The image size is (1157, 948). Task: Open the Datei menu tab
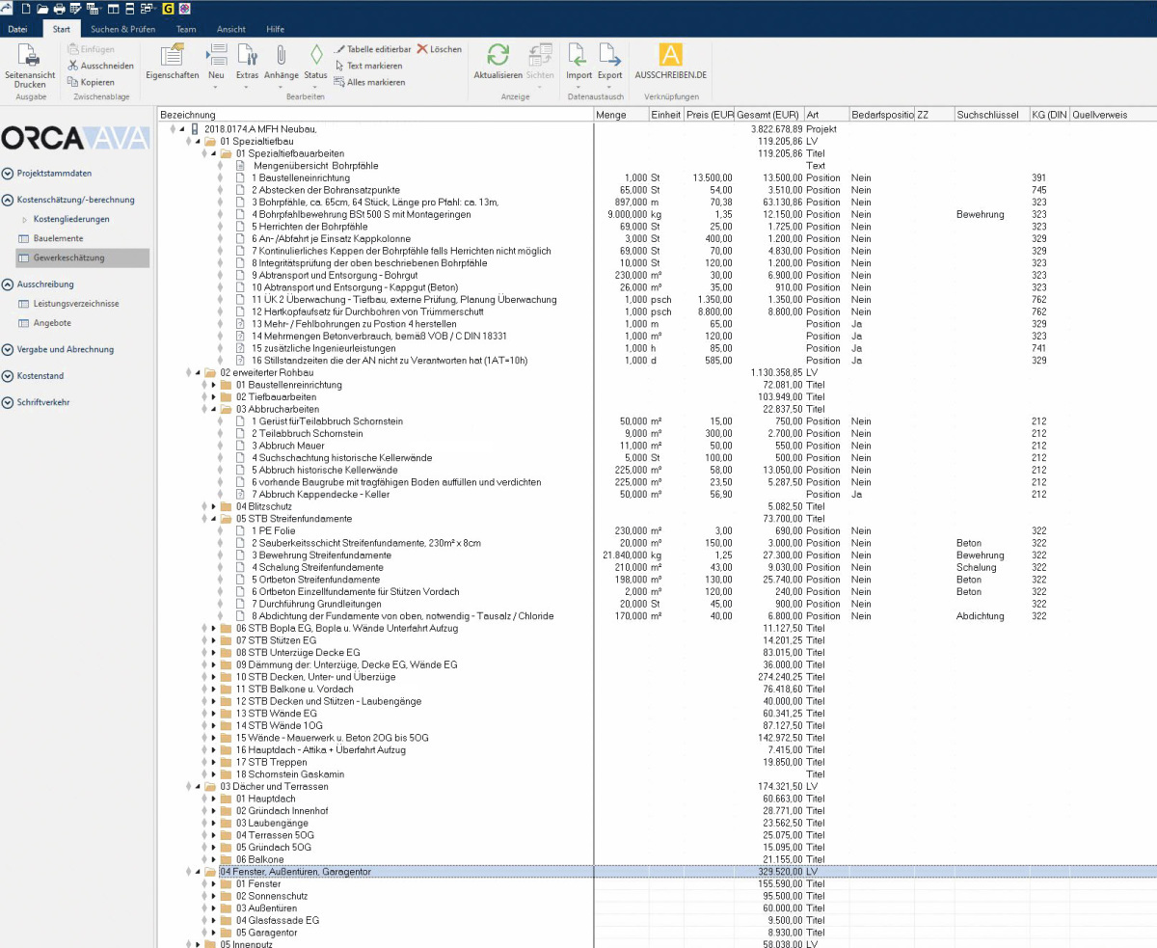pyautogui.click(x=17, y=29)
